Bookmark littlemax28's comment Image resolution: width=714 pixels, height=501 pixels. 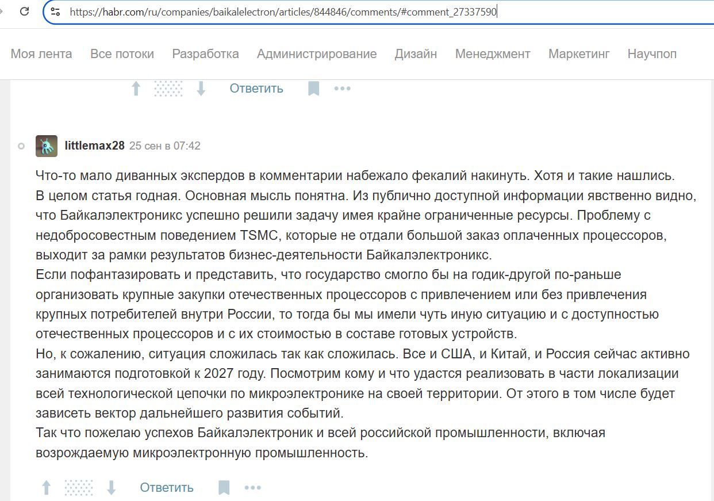(224, 488)
